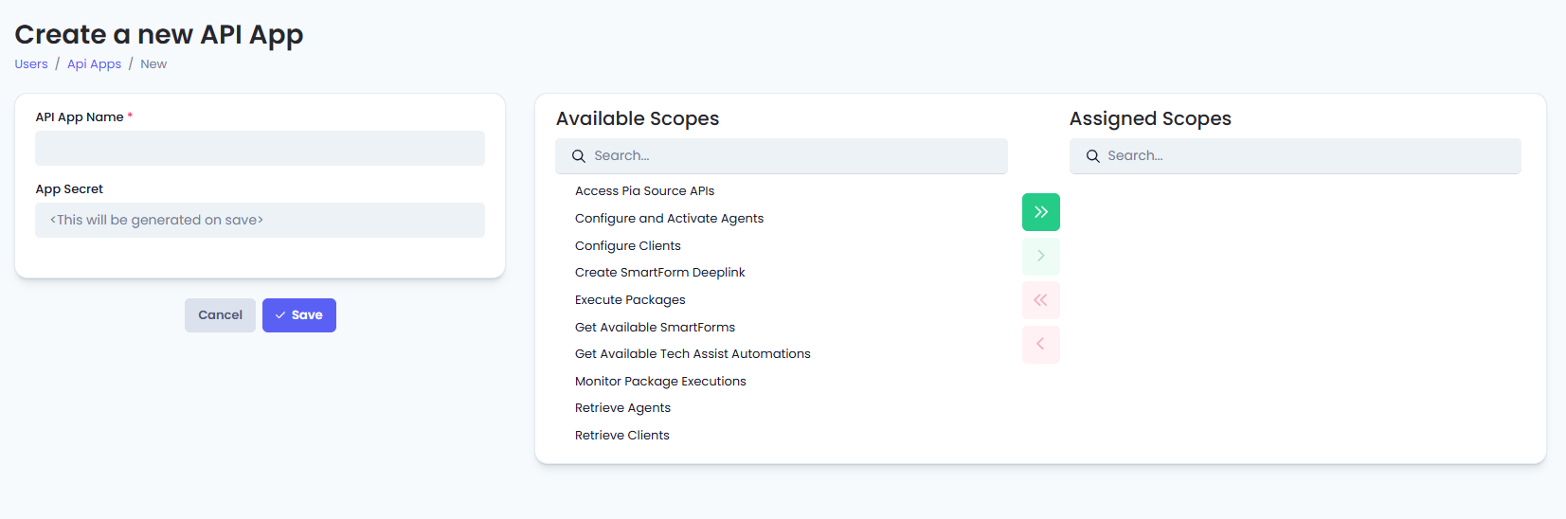
Task: Focus the API App Name field
Action: point(260,149)
